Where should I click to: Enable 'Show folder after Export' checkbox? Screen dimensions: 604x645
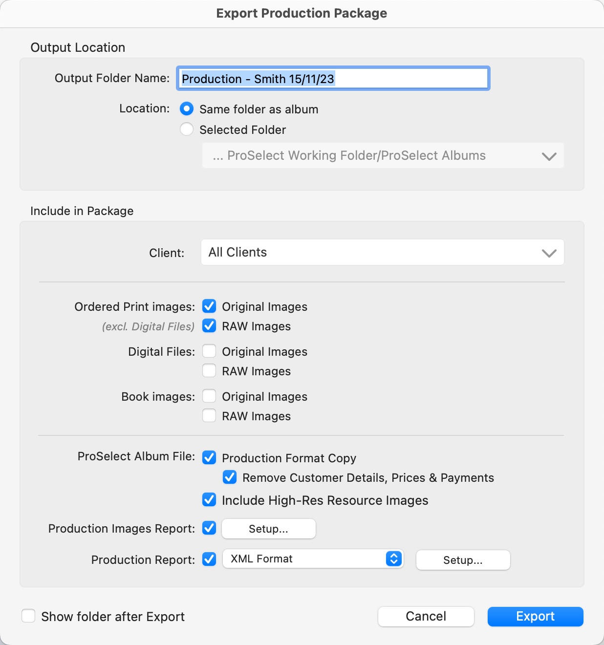28,616
